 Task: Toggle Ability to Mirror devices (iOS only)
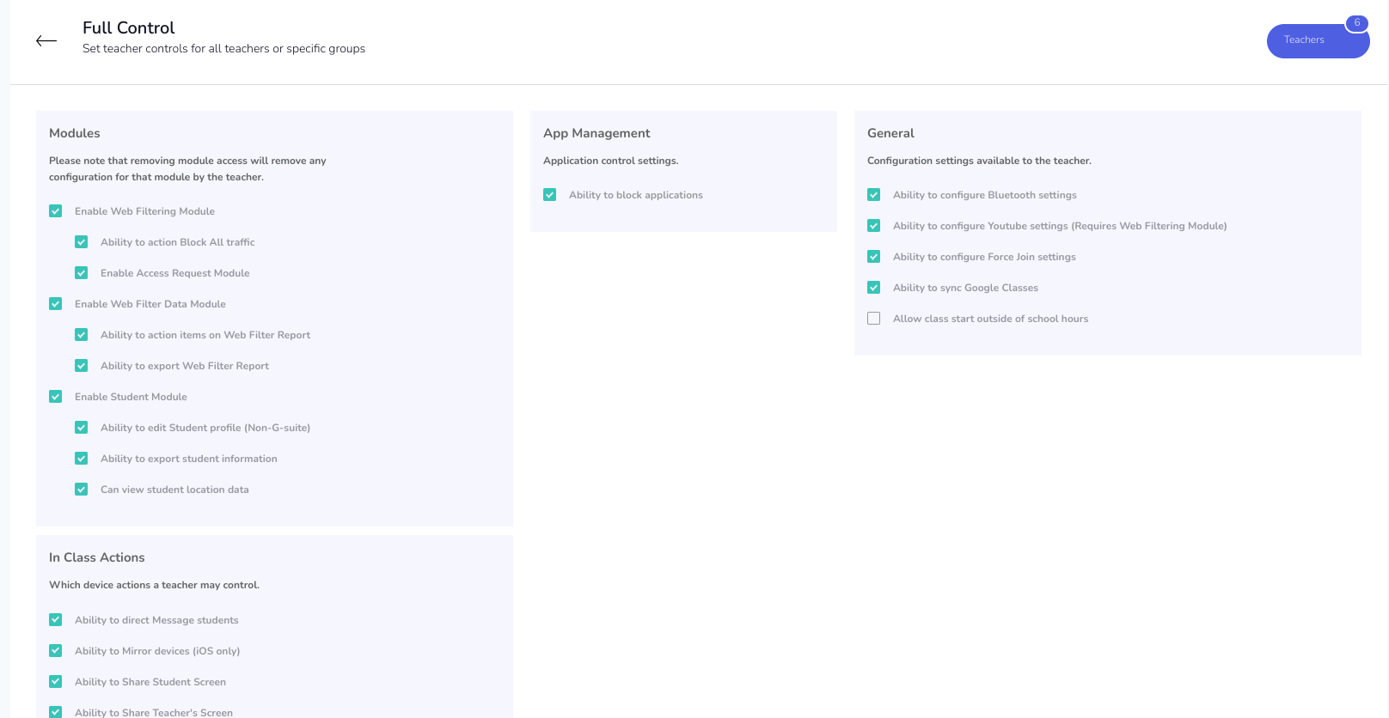tap(56, 651)
